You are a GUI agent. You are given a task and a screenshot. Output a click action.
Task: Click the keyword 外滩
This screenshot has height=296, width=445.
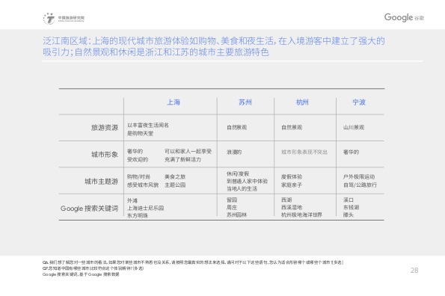(x=132, y=201)
